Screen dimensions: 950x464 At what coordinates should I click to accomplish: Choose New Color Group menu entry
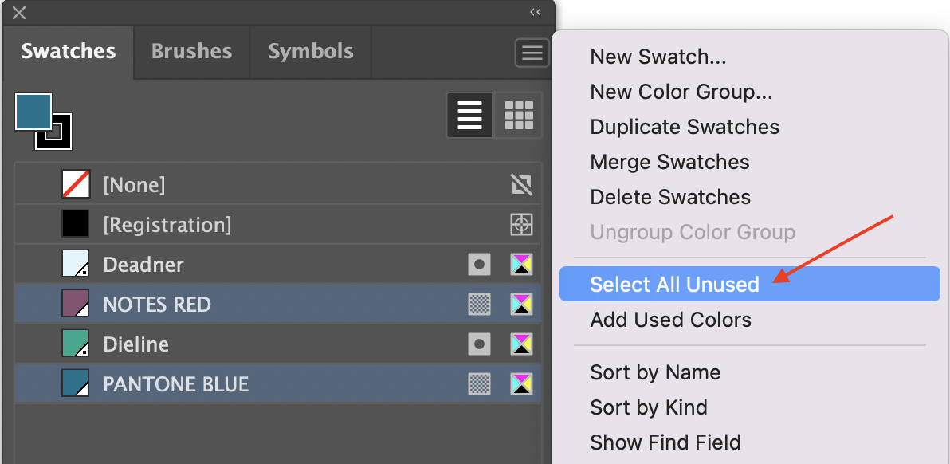[681, 92]
